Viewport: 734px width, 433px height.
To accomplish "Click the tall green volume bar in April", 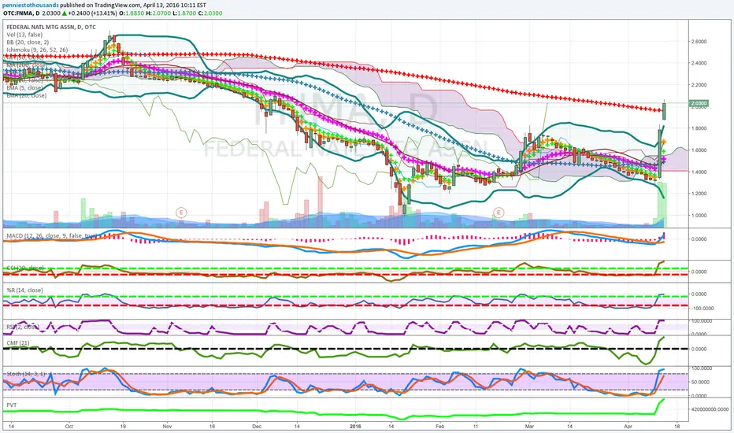I will 662,205.
